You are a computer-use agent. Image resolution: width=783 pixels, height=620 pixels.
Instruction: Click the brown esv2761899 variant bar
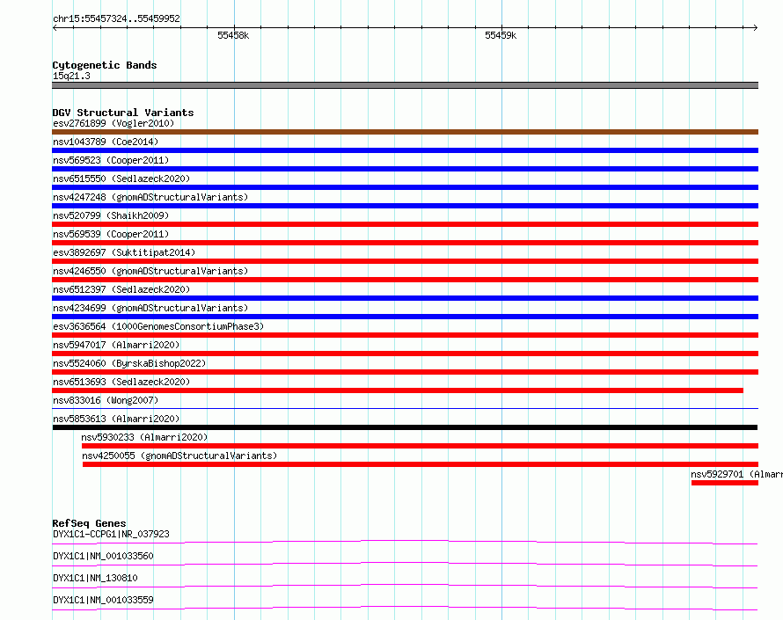click(x=405, y=132)
